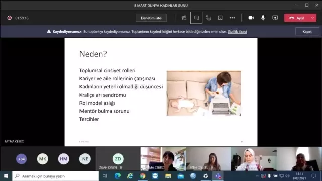Open TeamViewer from the taskbar
The height and width of the screenshot is (181, 322).
click(x=155, y=176)
